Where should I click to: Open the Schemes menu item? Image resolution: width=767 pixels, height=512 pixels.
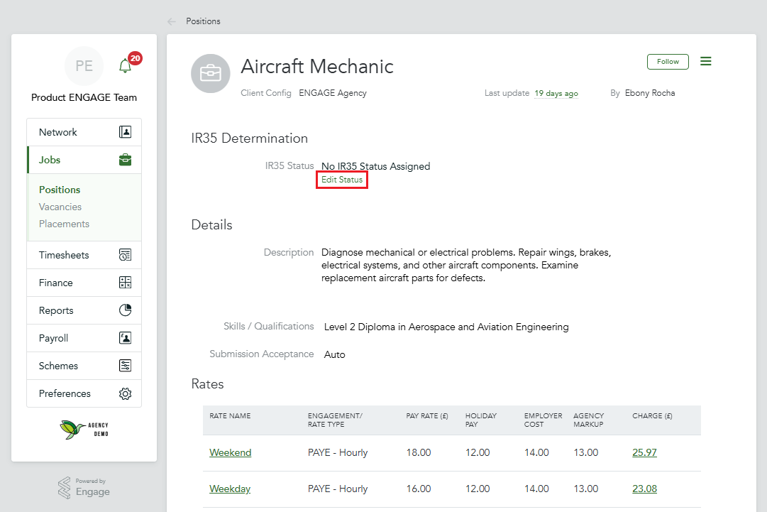coord(84,366)
